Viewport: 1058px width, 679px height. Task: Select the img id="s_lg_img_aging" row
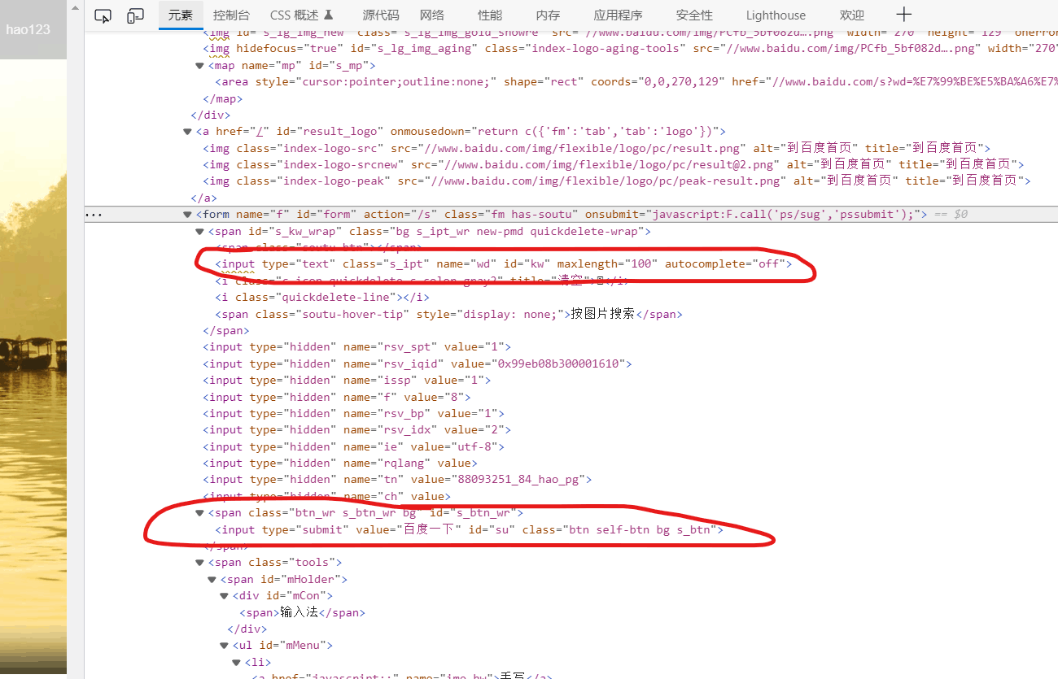pos(630,49)
